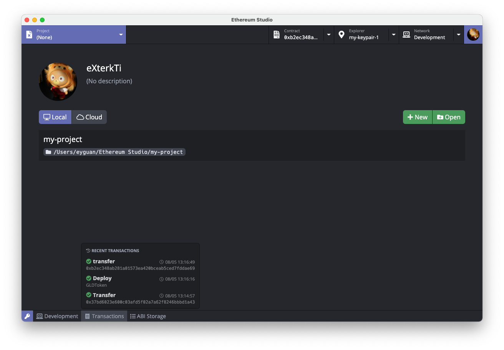Open ABI Storage

click(x=148, y=316)
